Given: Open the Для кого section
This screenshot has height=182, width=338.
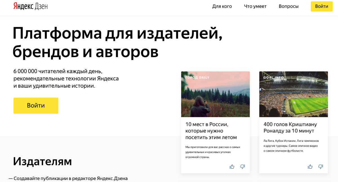Looking at the screenshot, I should 222,6.
